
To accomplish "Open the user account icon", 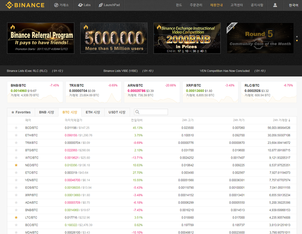I will pos(275,5).
